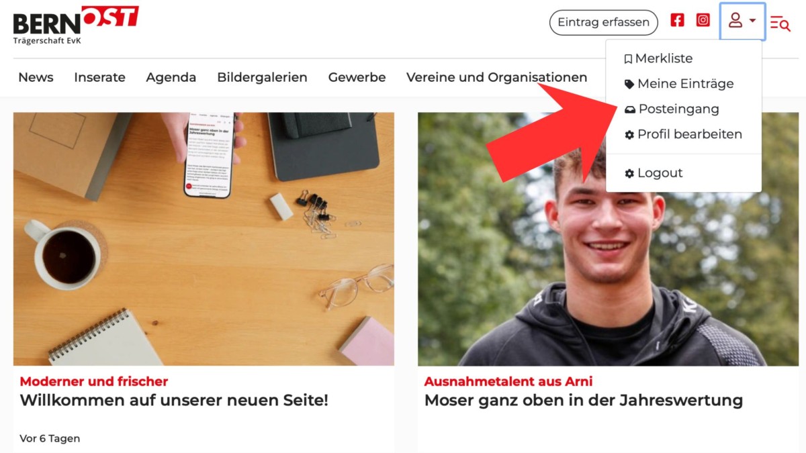Click the gear icon beside Logout
Viewport: 806px width, 453px height.
[629, 174]
